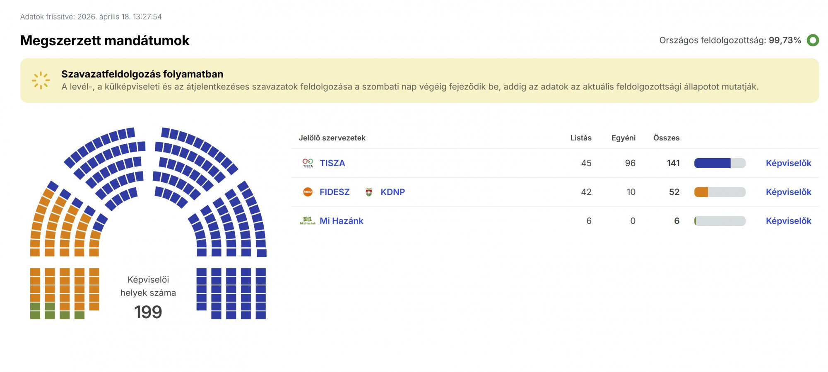Screen dimensions: 828x372
Task: View TISZA representatives via Képviselők link
Action: (x=788, y=163)
